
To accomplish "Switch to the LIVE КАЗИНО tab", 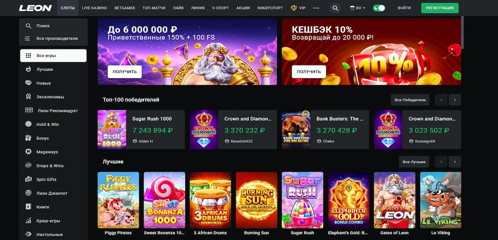I will pos(94,8).
